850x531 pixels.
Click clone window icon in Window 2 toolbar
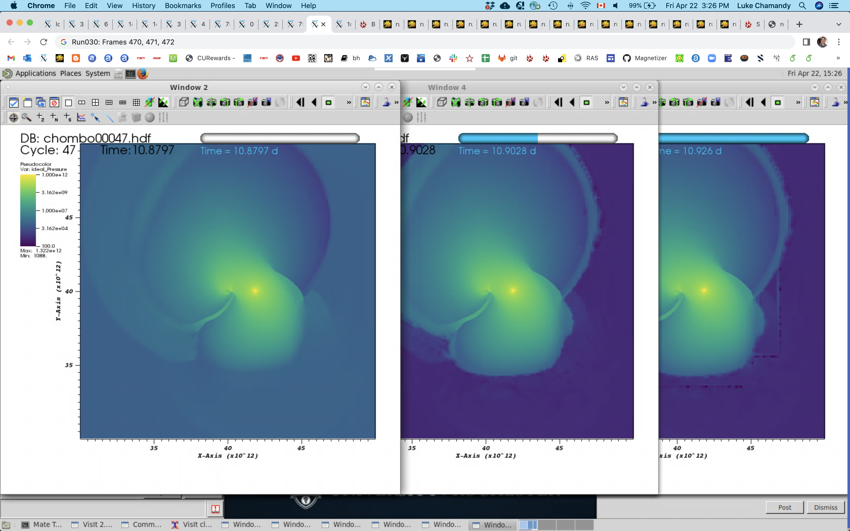pyautogui.click(x=41, y=103)
